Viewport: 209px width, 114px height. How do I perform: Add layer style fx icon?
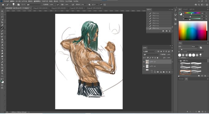[155, 72]
